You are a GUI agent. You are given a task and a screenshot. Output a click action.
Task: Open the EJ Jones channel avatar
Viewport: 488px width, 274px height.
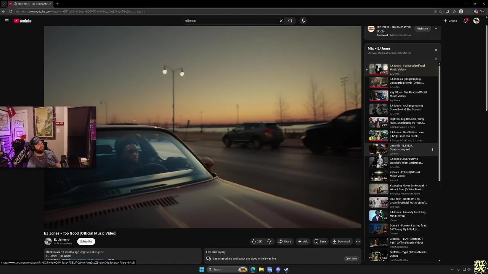tap(48, 241)
